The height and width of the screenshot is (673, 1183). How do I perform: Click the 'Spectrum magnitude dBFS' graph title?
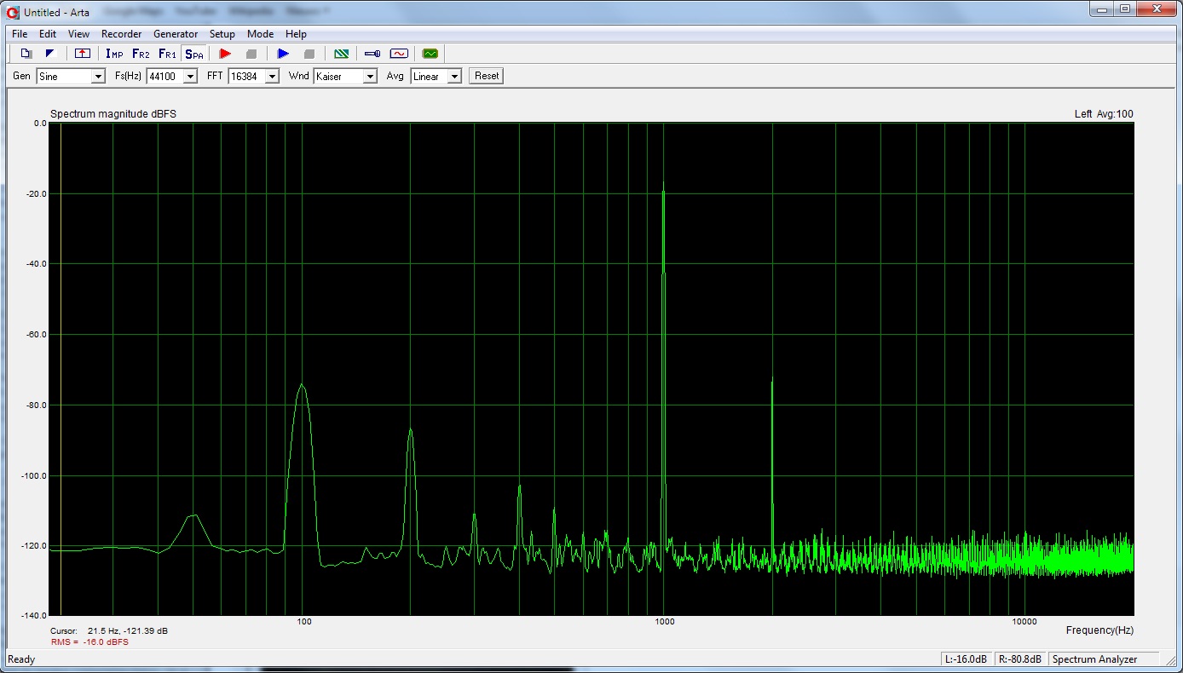click(113, 114)
